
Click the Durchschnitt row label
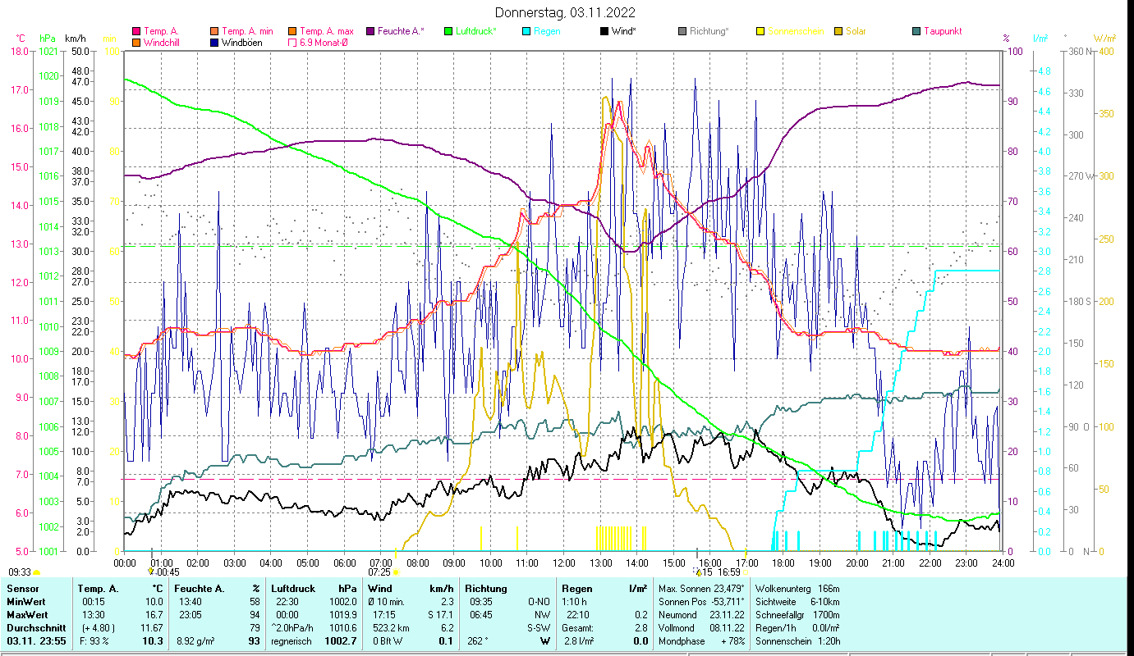tap(34, 627)
